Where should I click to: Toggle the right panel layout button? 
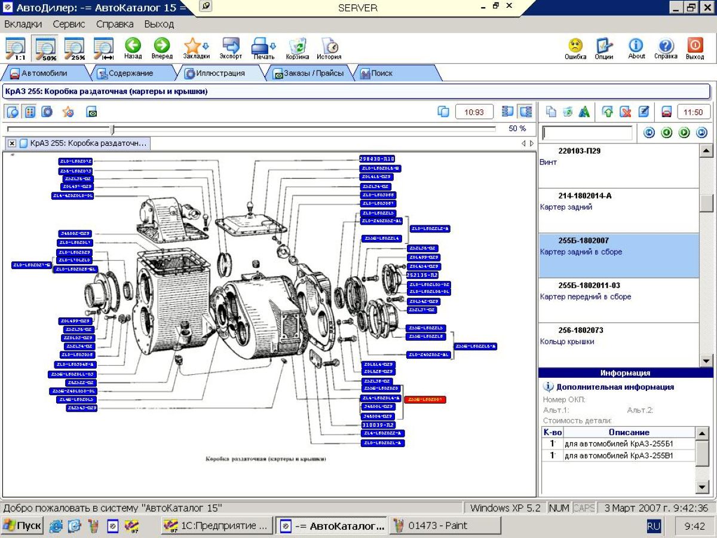[x=526, y=112]
